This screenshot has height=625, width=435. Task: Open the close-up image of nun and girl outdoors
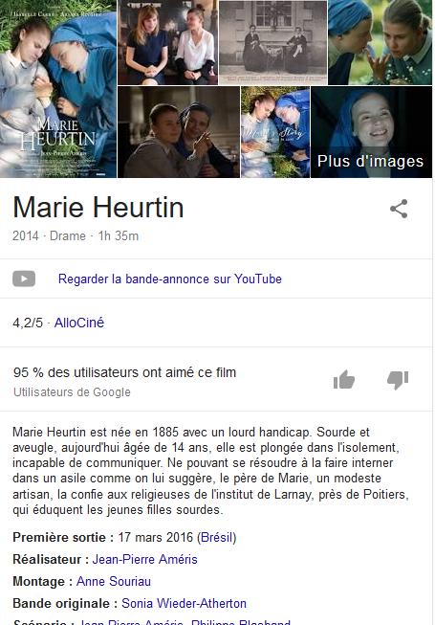(x=381, y=42)
